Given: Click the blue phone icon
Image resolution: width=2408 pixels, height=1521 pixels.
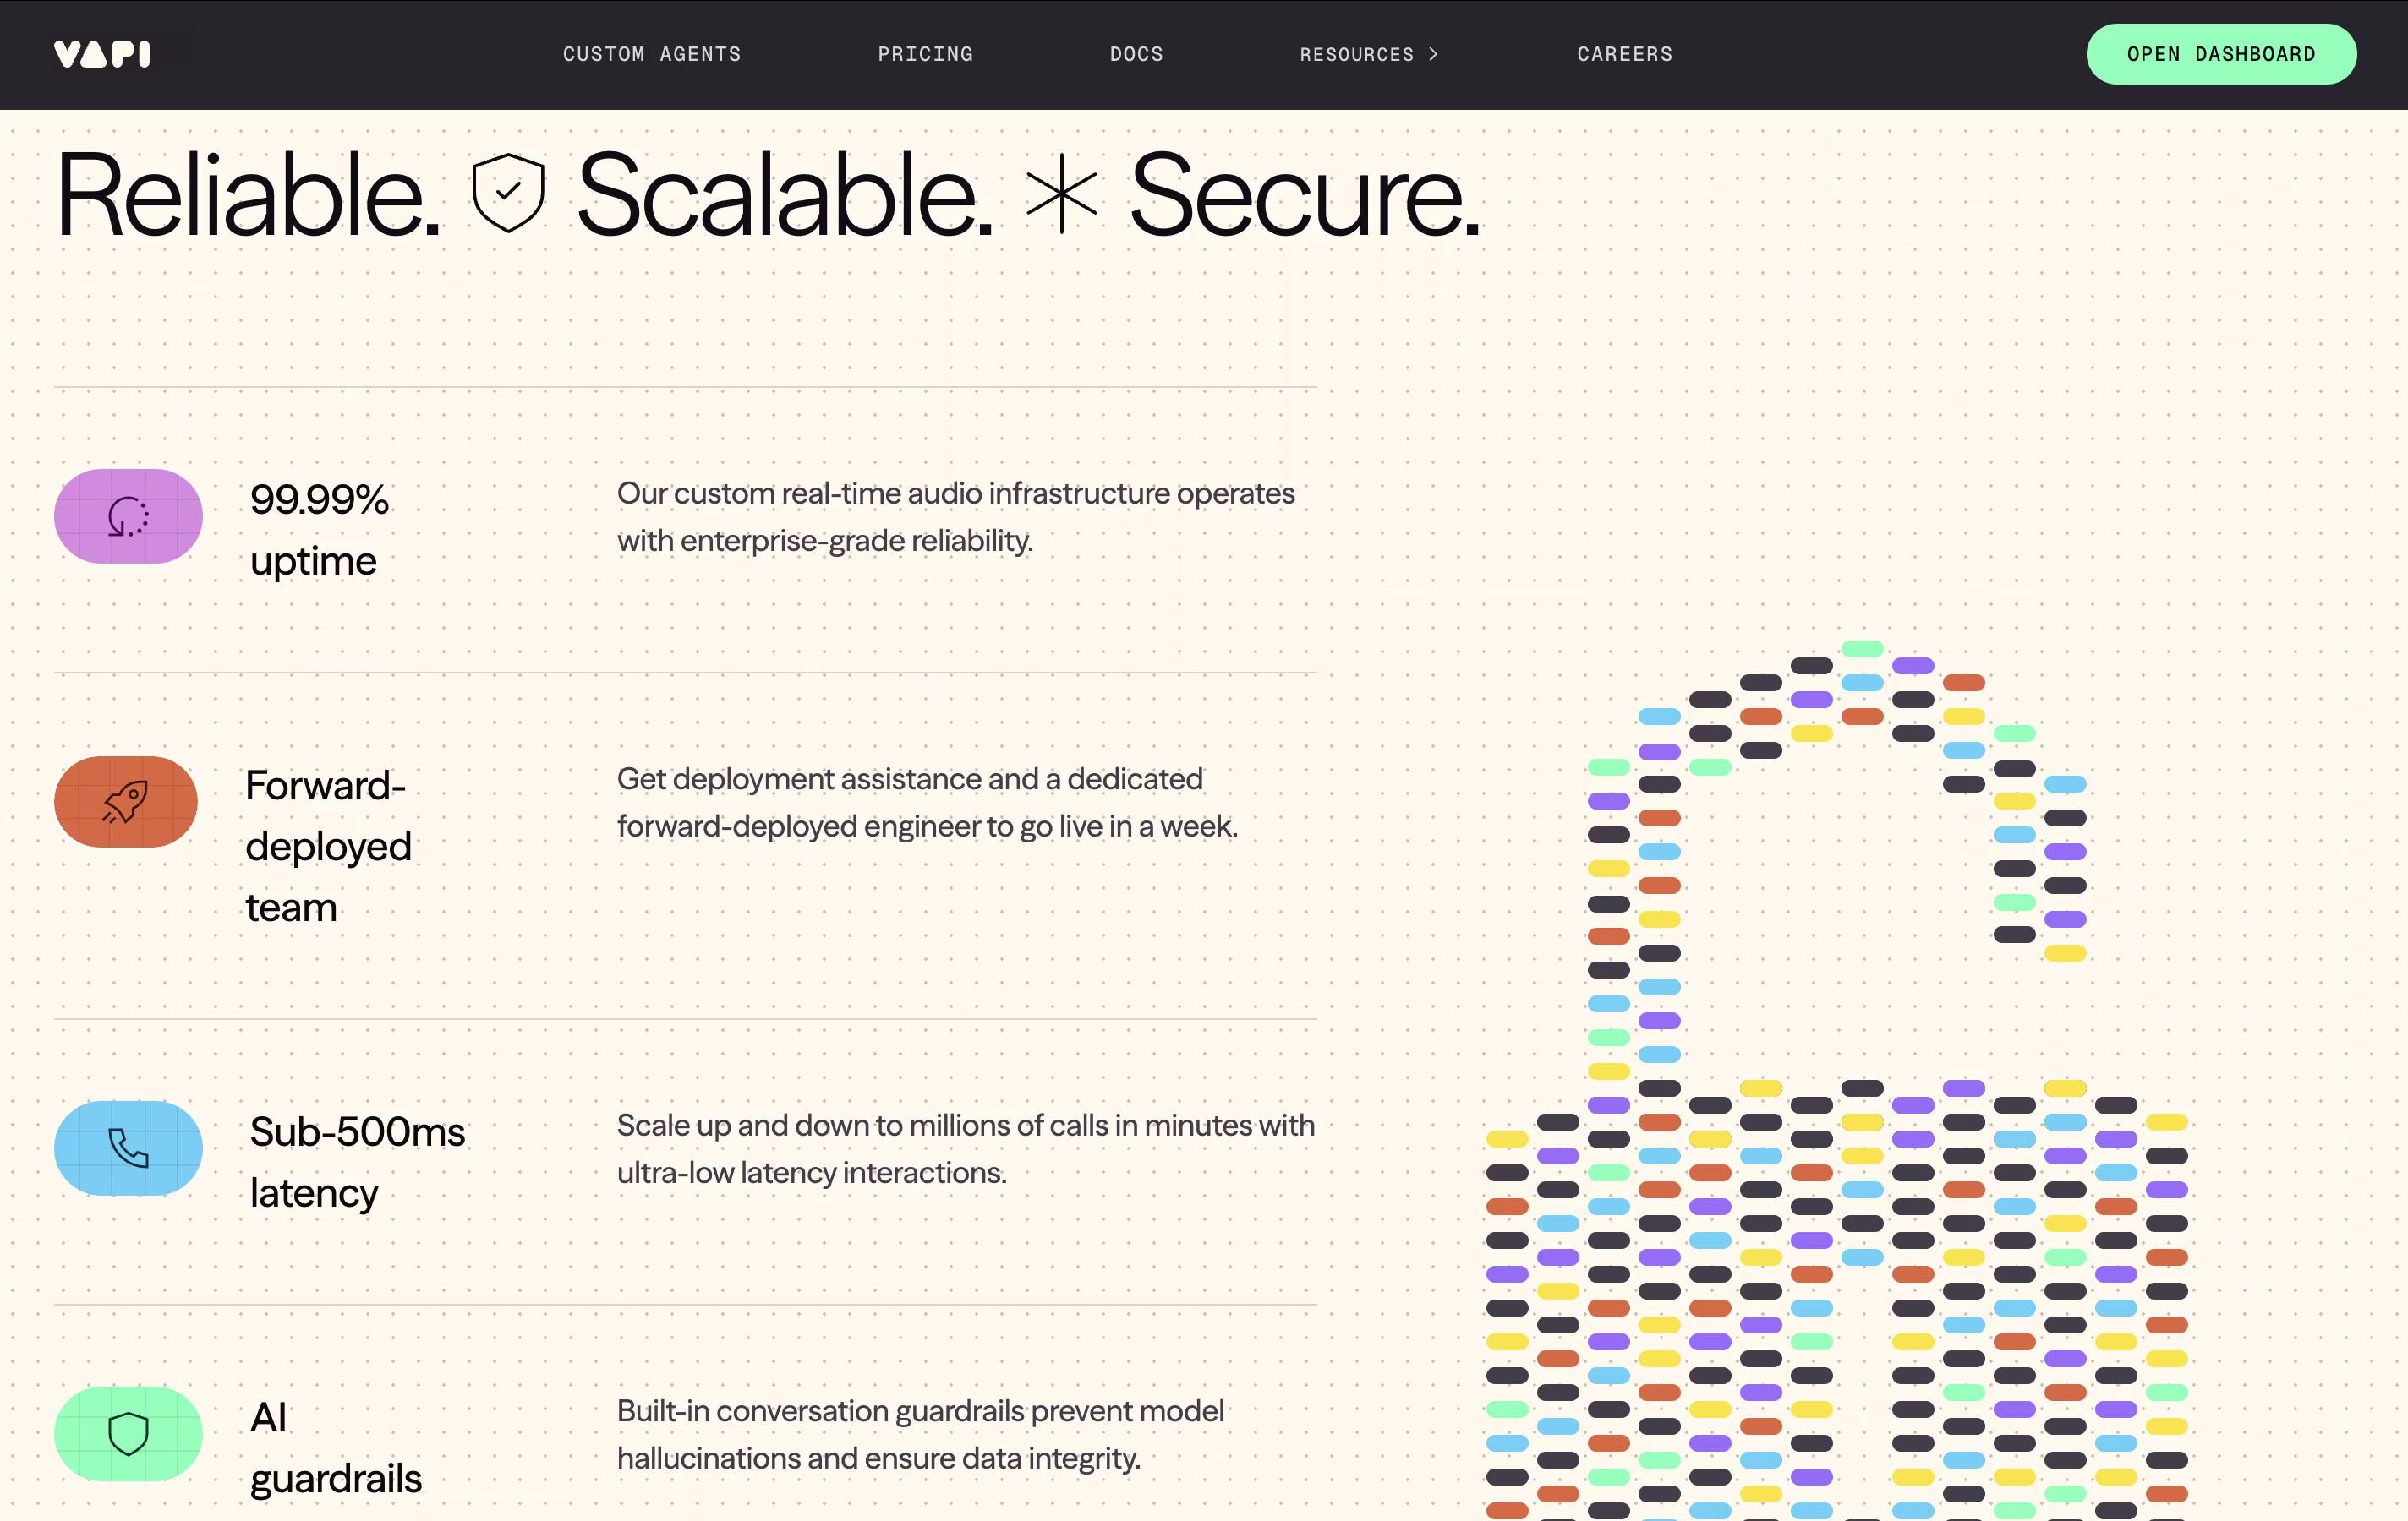Looking at the screenshot, I should click(128, 1148).
